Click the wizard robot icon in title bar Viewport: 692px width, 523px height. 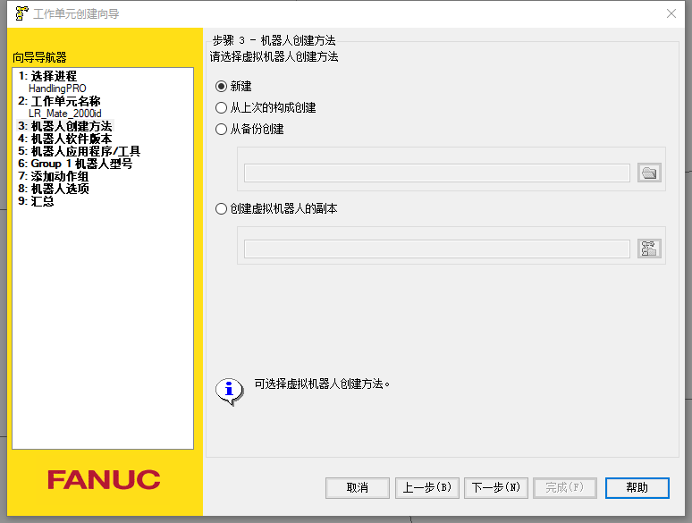point(21,13)
